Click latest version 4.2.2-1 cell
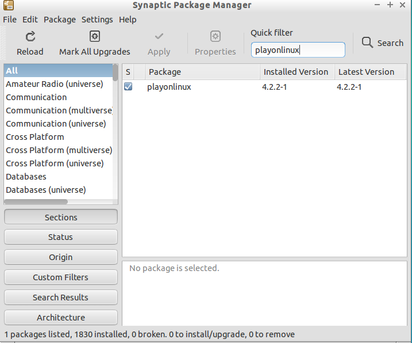412x343 pixels. tap(349, 87)
